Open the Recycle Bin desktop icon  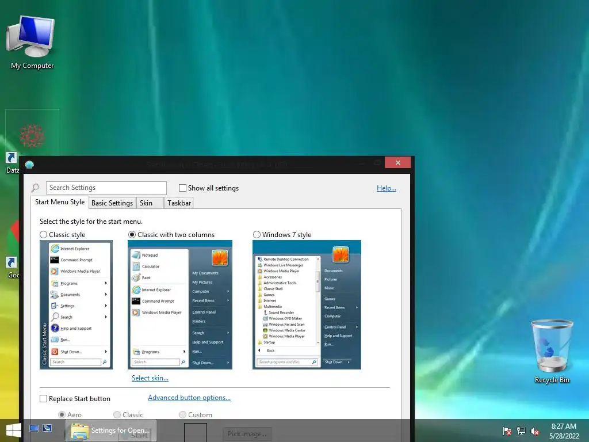[552, 352]
